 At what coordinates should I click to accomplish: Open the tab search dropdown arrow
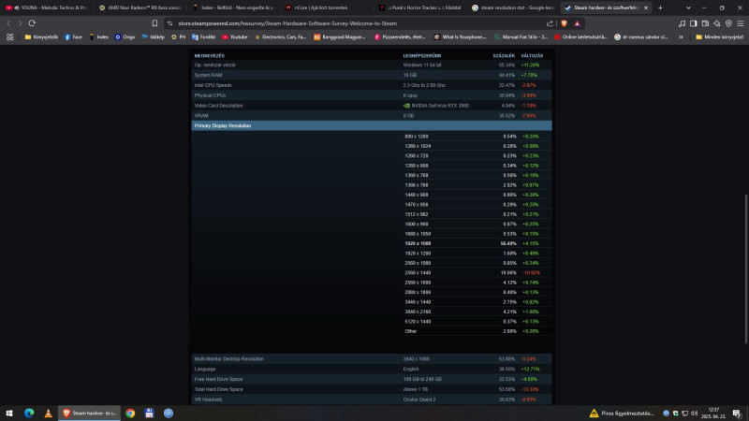click(x=688, y=7)
